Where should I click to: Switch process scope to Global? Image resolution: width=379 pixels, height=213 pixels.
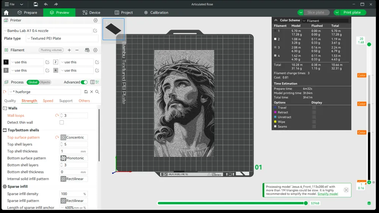(33, 82)
